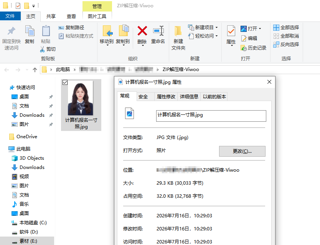The image size is (320, 245).
Task: Click 此电脑 in the address bar
Action: 63,70
